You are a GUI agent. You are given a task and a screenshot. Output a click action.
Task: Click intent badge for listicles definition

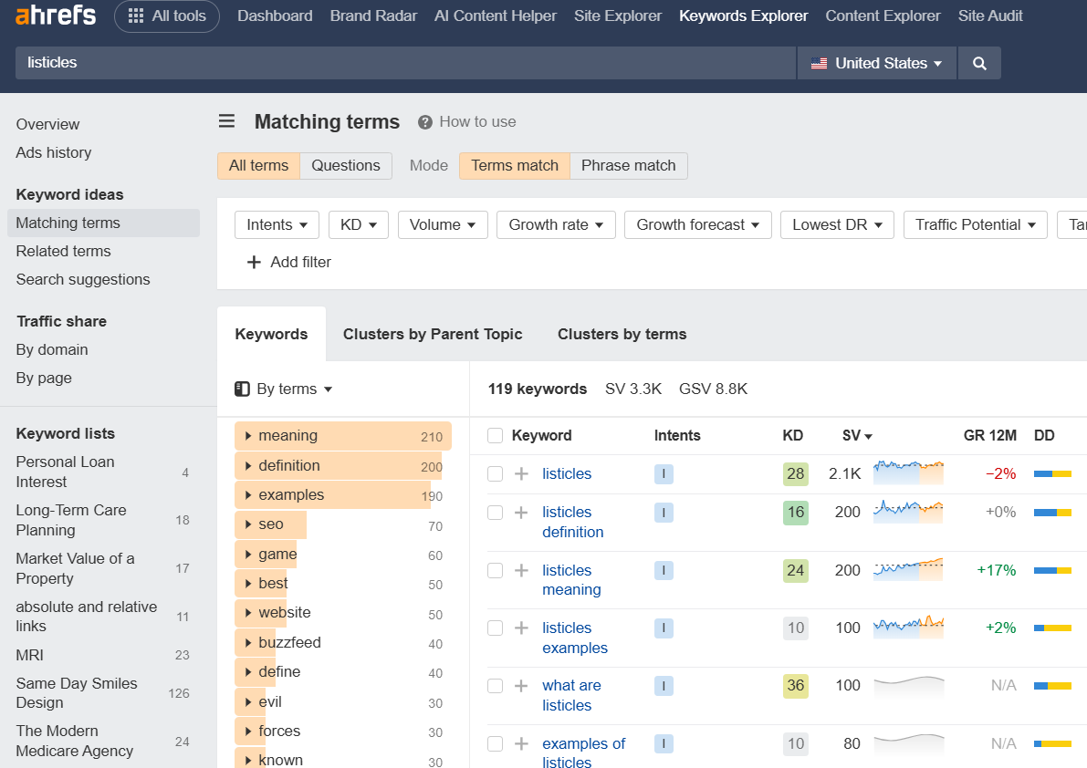(x=664, y=513)
